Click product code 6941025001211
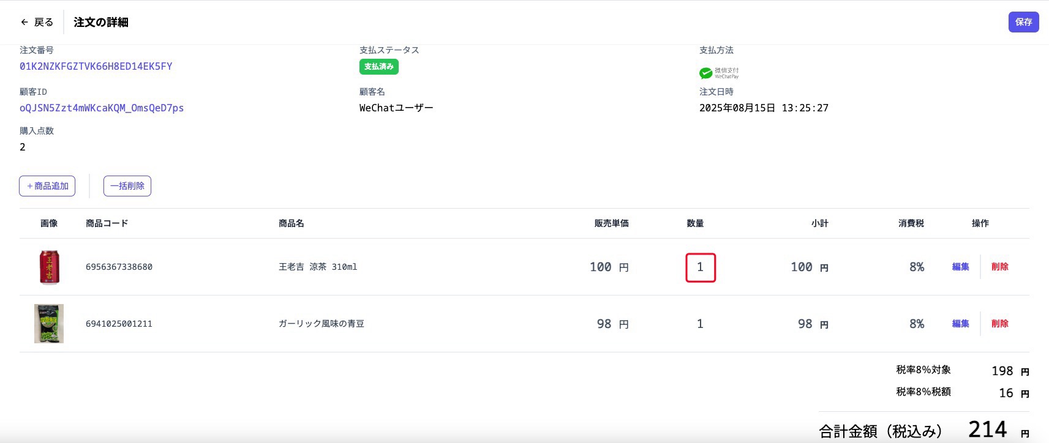Image resolution: width=1049 pixels, height=443 pixels. [x=119, y=324]
